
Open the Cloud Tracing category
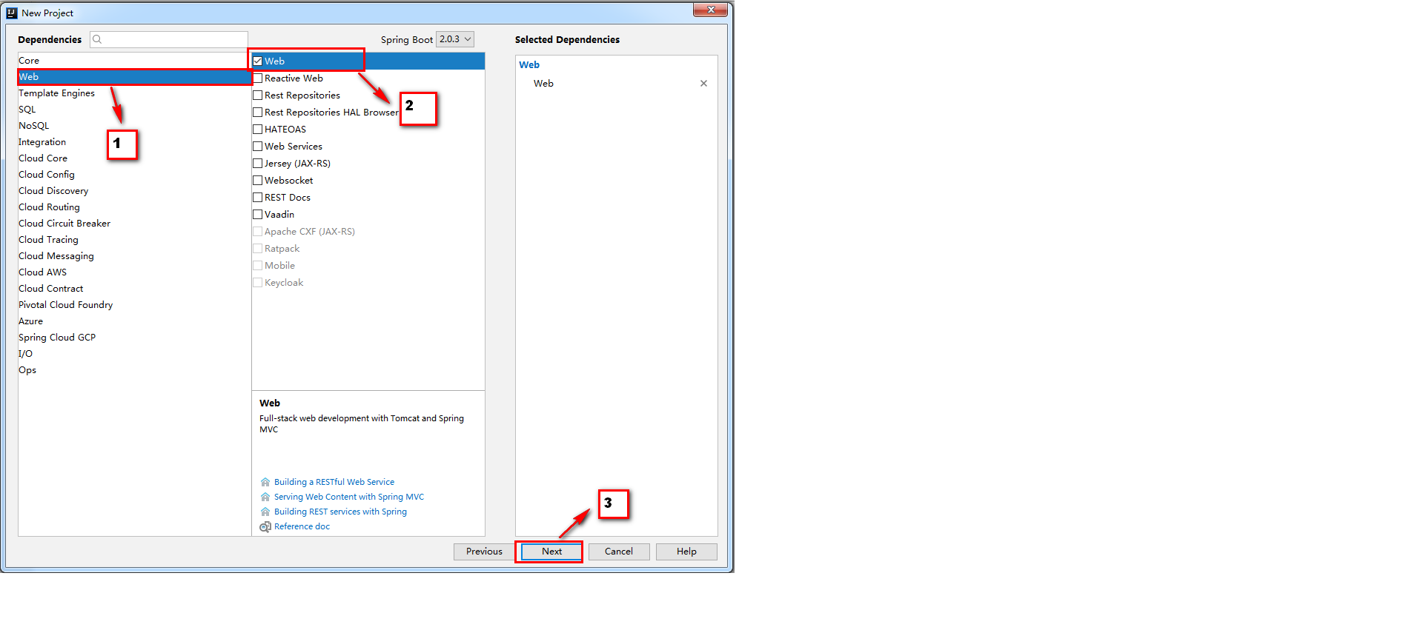coord(134,240)
